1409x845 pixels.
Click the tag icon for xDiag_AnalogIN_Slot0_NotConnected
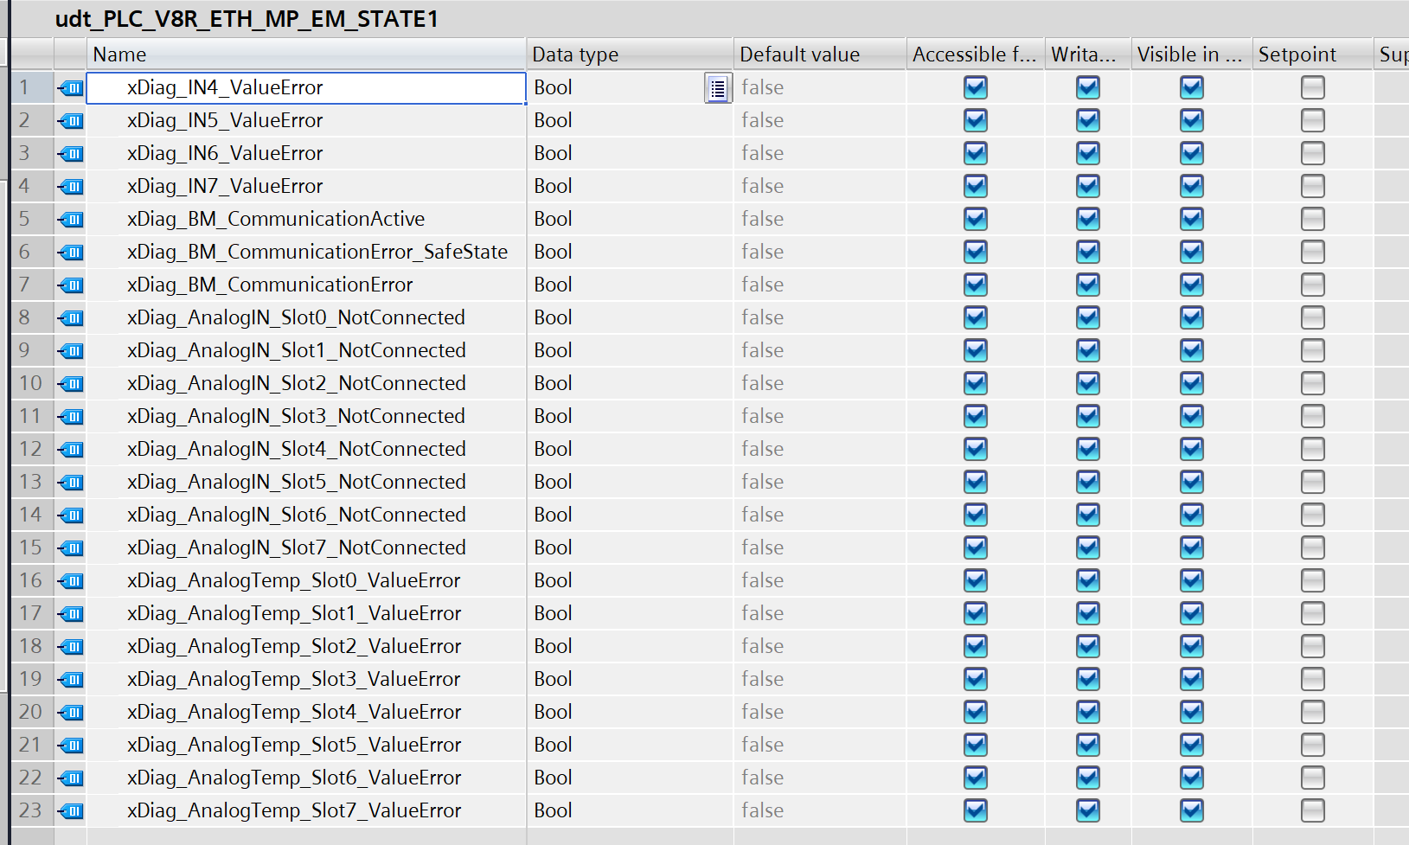[71, 318]
